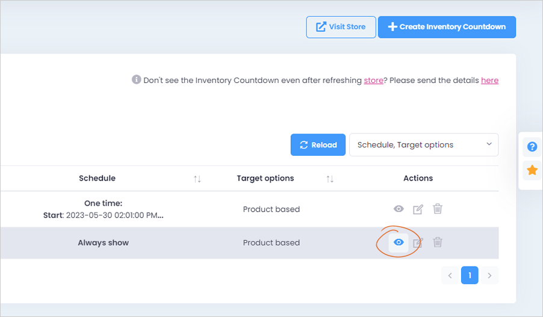
Task: Edit the Always show countdown
Action: click(418, 242)
